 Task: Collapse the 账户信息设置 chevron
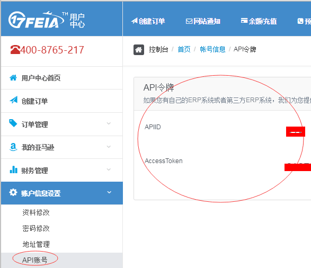point(109,192)
